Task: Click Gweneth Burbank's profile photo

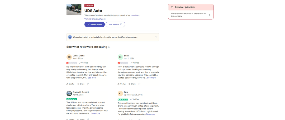Action: tap(69, 94)
